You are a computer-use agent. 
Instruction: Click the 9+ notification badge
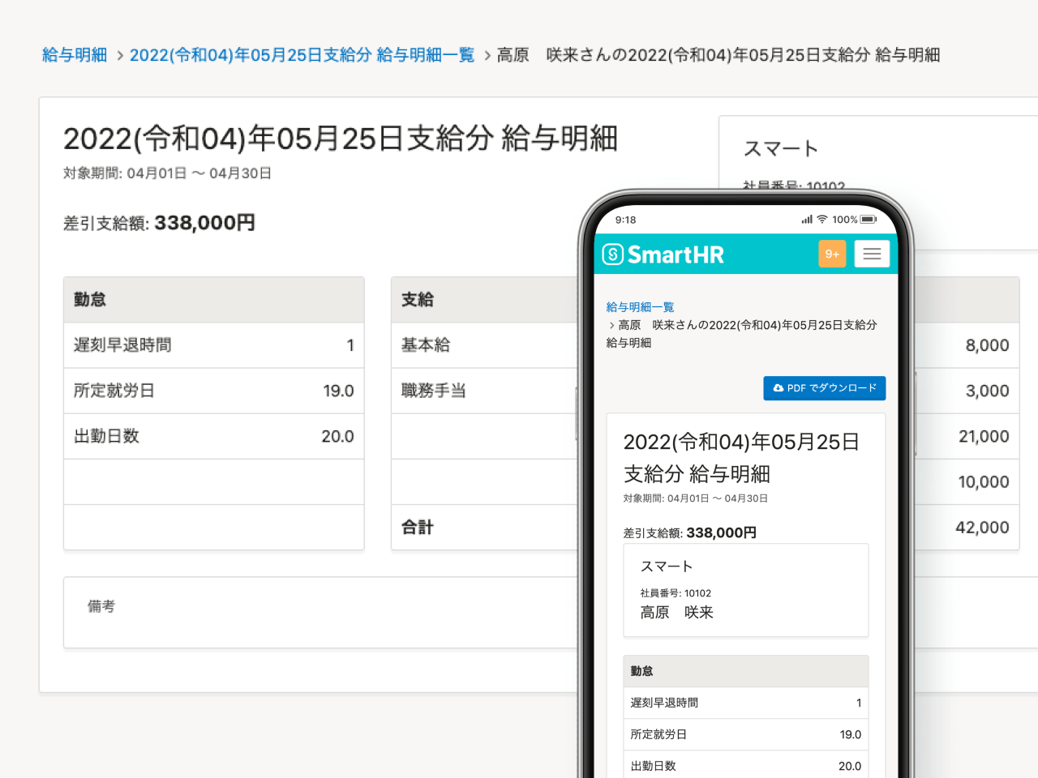point(832,254)
